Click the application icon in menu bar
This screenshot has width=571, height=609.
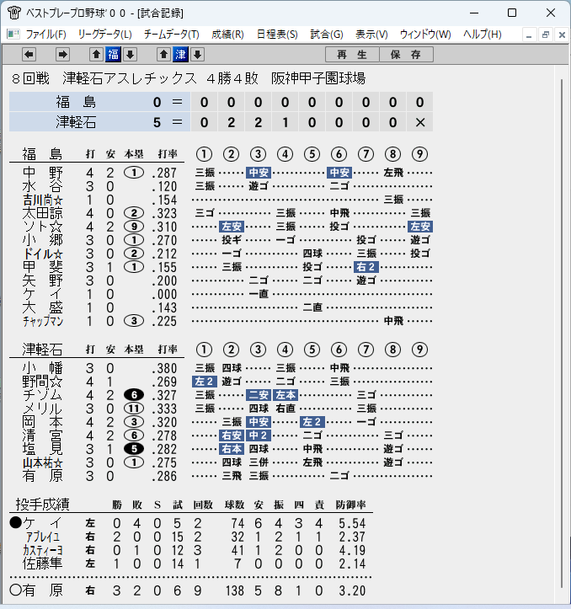[x=13, y=35]
